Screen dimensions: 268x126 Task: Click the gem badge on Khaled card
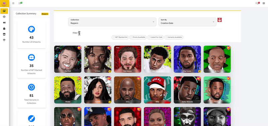[79, 79]
